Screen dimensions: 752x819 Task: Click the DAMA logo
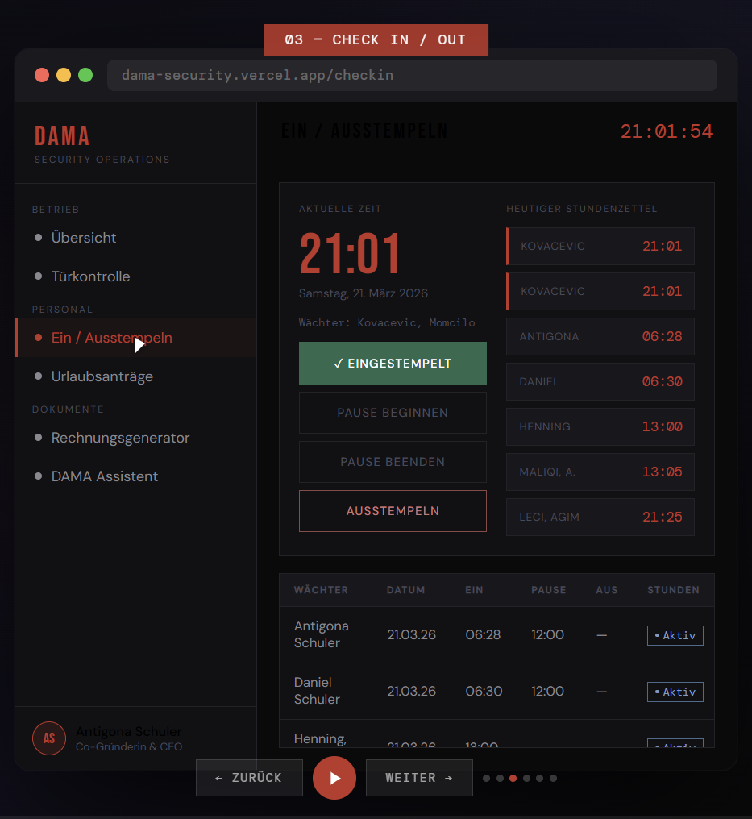pos(62,135)
